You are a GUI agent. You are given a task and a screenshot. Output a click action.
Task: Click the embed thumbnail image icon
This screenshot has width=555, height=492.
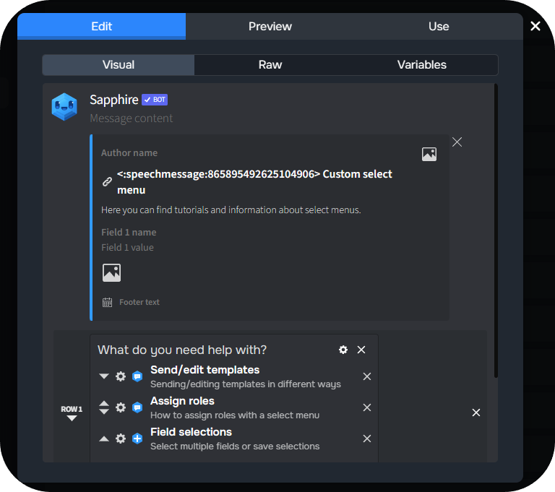pyautogui.click(x=429, y=155)
